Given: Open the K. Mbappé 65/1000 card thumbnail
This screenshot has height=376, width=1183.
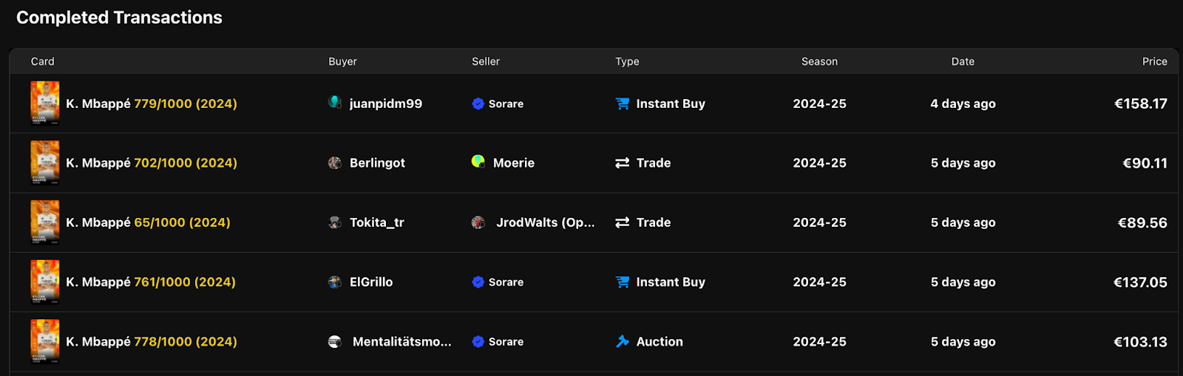Looking at the screenshot, I should (x=45, y=222).
